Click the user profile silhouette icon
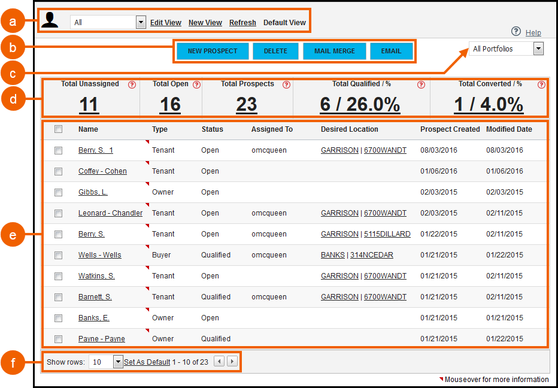558x388 pixels. (x=50, y=21)
